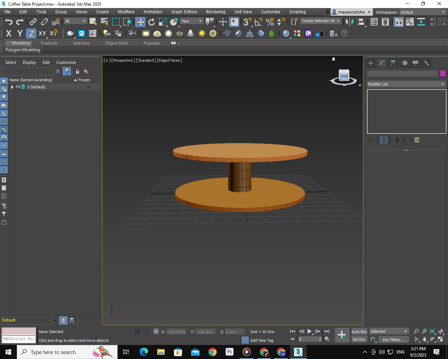This screenshot has height=359, width=448.
Task: Open the Utilities wrench tab
Action: tap(427, 63)
